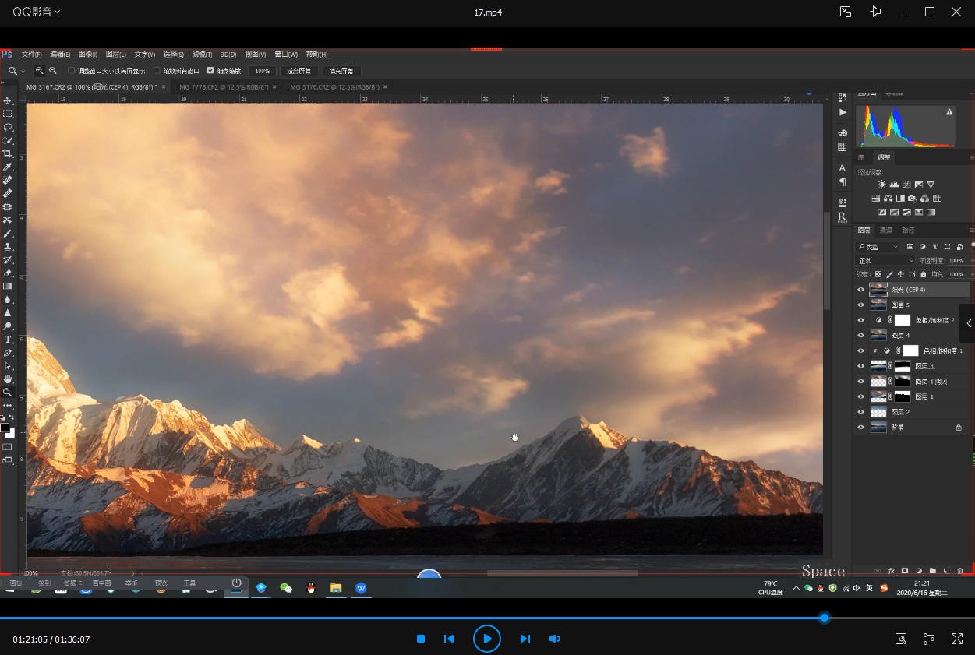Select the Type tool in Photoshop toolbar
The height and width of the screenshot is (655, 975).
point(8,340)
